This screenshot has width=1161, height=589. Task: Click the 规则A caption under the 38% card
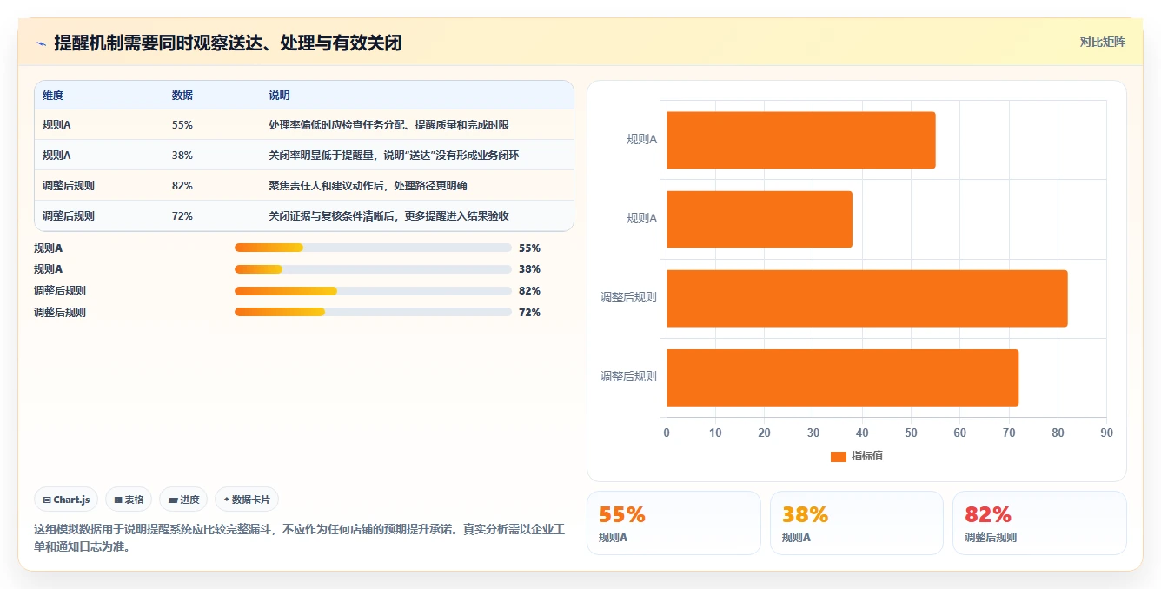click(796, 538)
